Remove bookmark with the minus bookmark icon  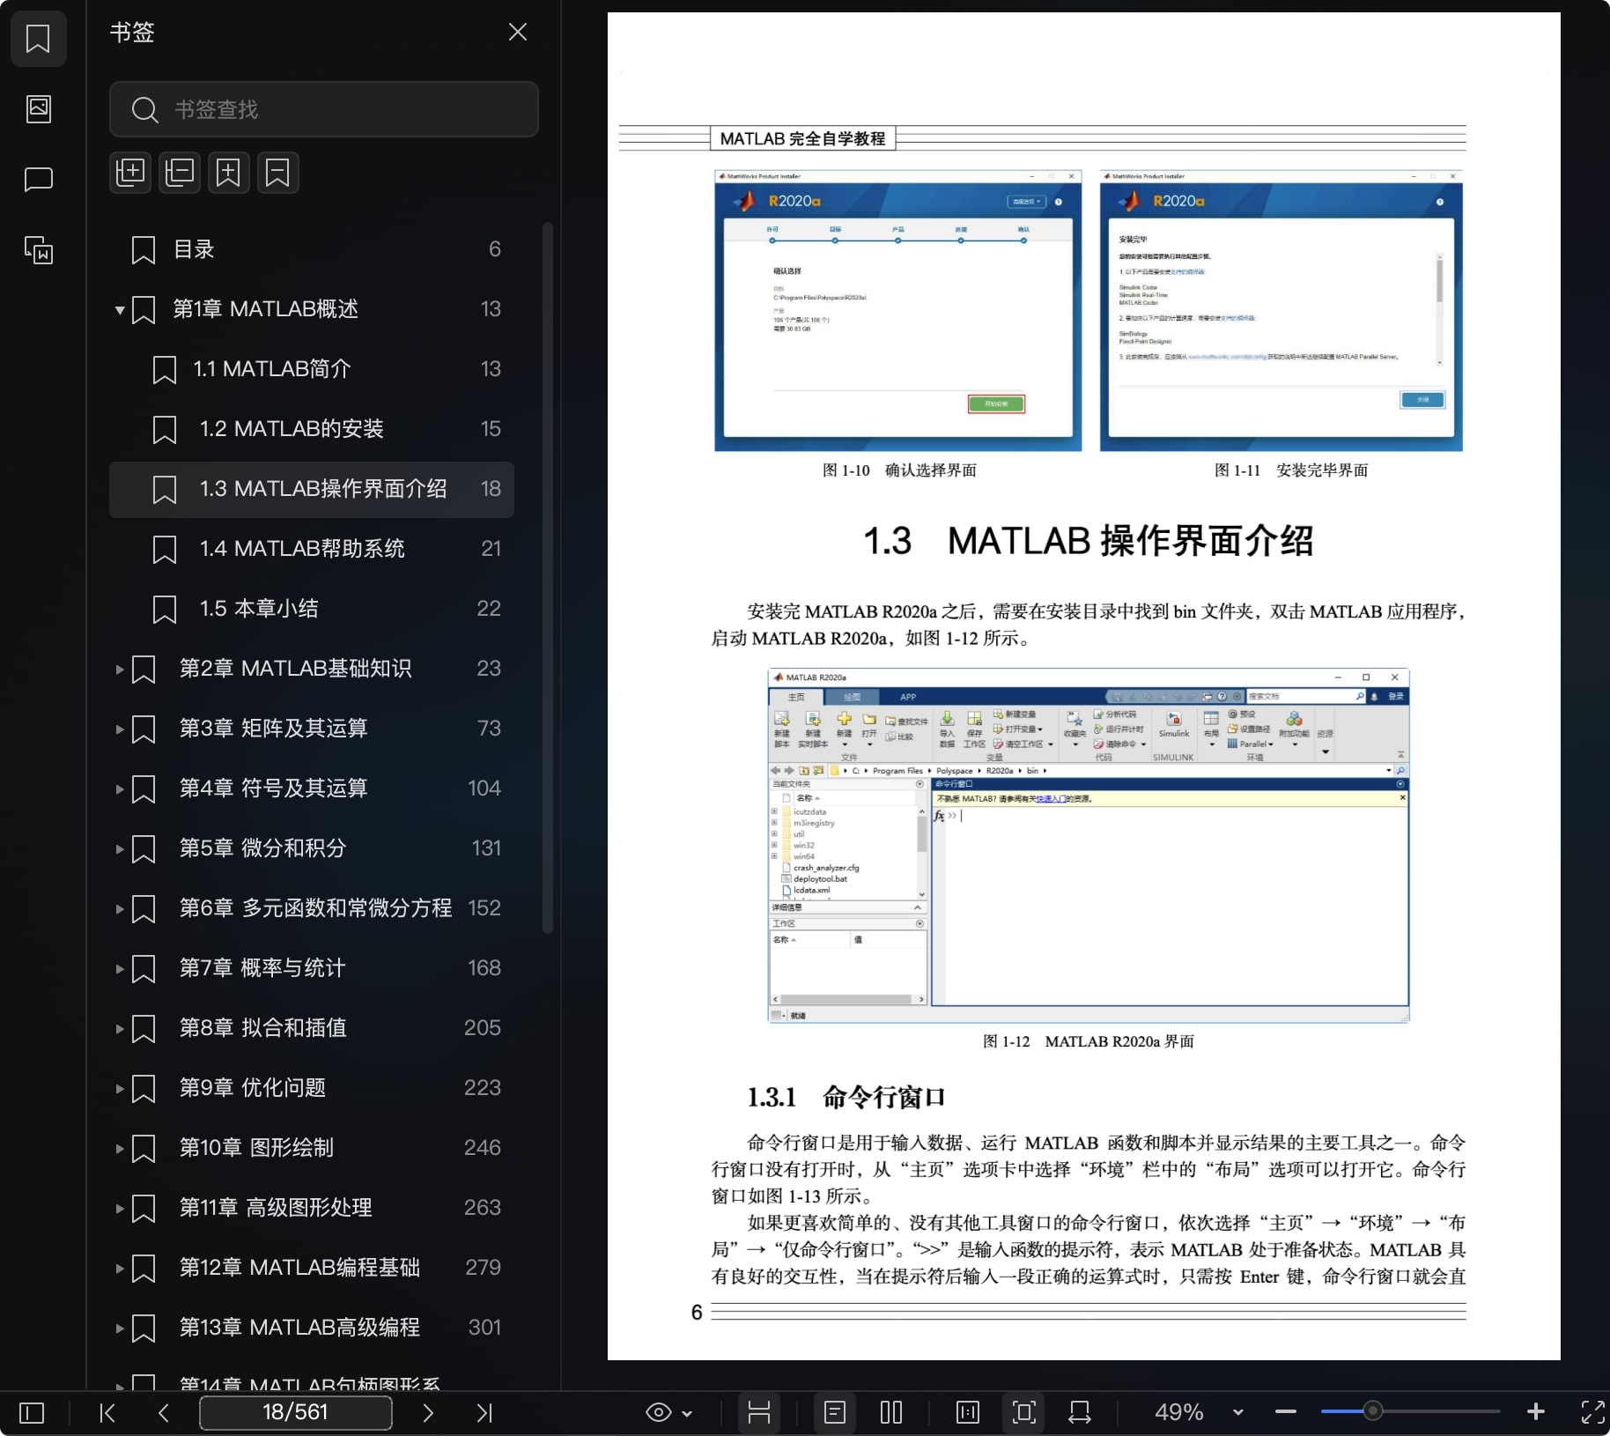point(278,173)
